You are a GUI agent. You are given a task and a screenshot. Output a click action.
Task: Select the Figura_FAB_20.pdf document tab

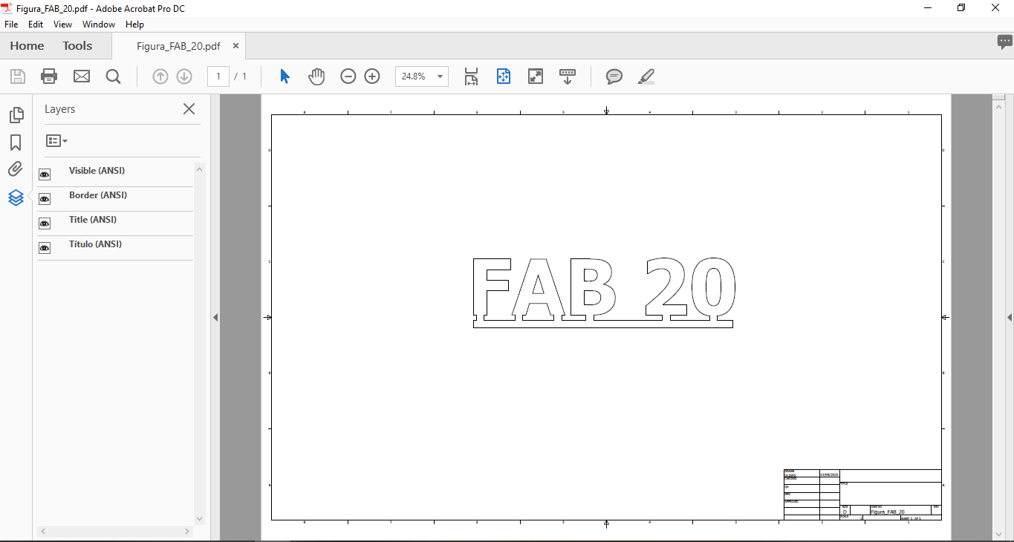178,46
